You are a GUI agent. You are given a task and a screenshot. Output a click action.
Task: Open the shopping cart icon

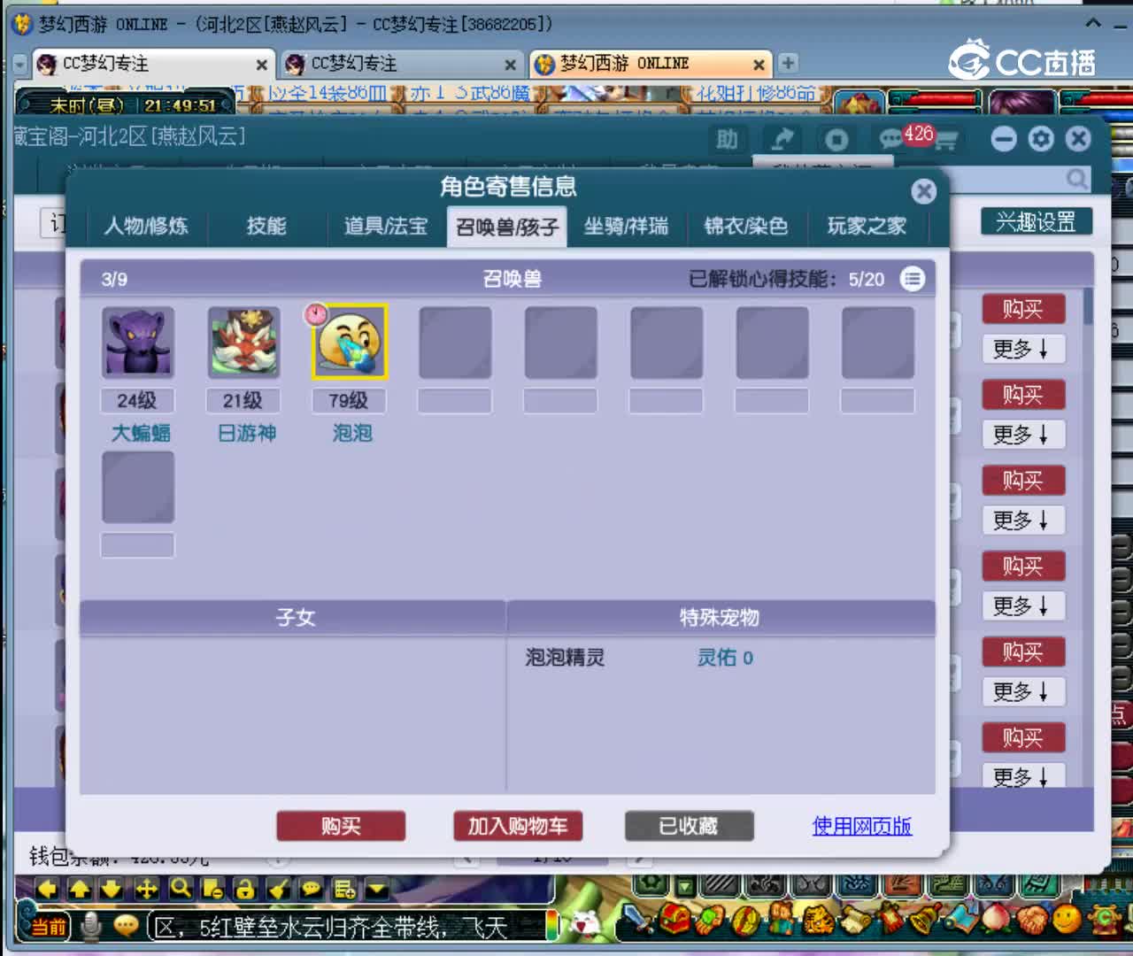pos(947,140)
